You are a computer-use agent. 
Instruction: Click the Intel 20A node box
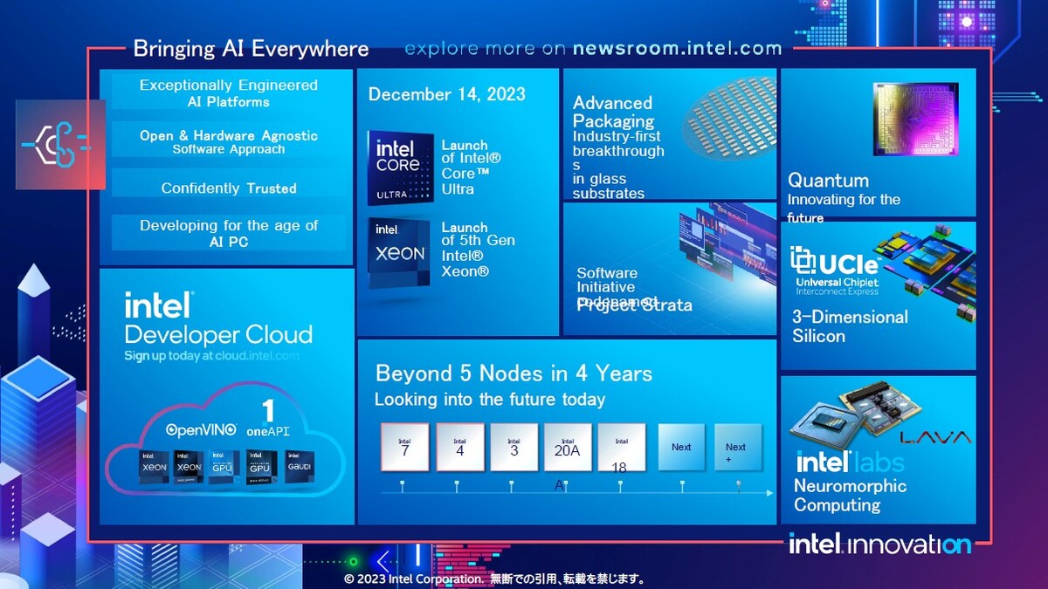tap(568, 448)
